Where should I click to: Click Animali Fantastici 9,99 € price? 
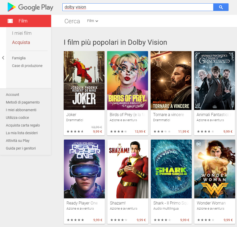228,131
